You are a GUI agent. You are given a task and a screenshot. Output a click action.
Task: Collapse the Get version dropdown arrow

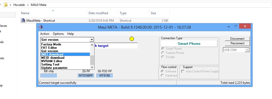92,40
